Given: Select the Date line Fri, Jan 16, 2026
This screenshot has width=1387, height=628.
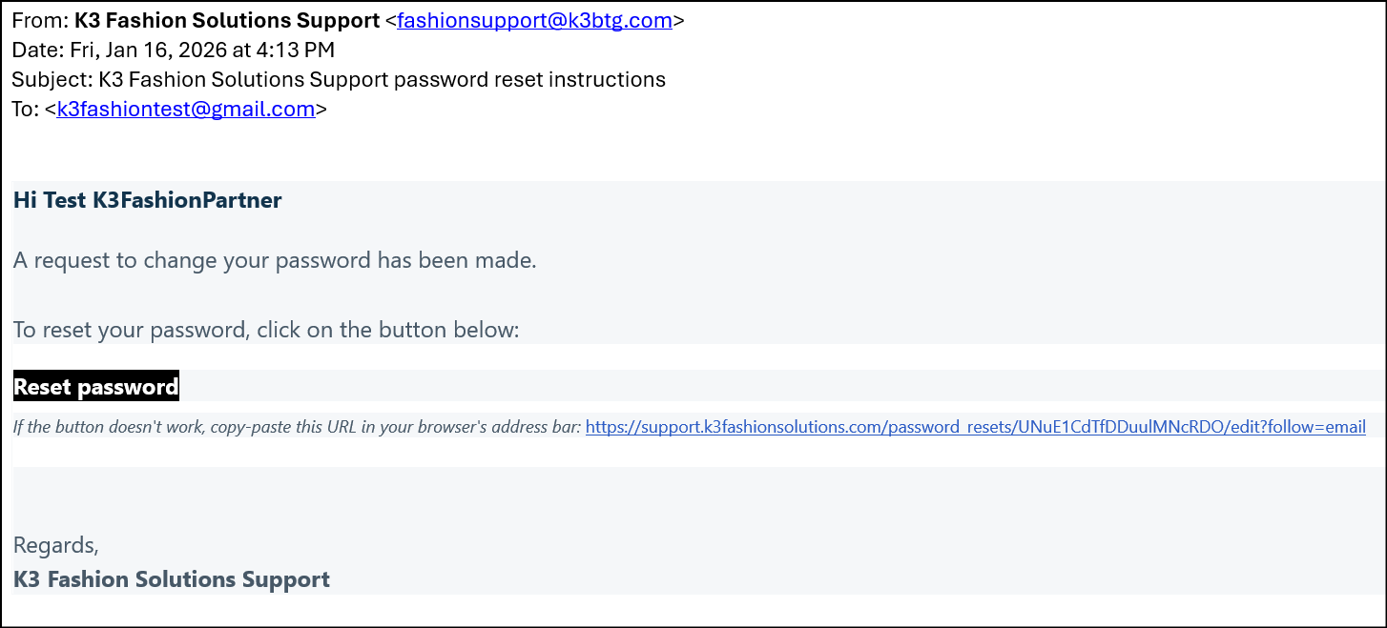Looking at the screenshot, I should [x=174, y=50].
